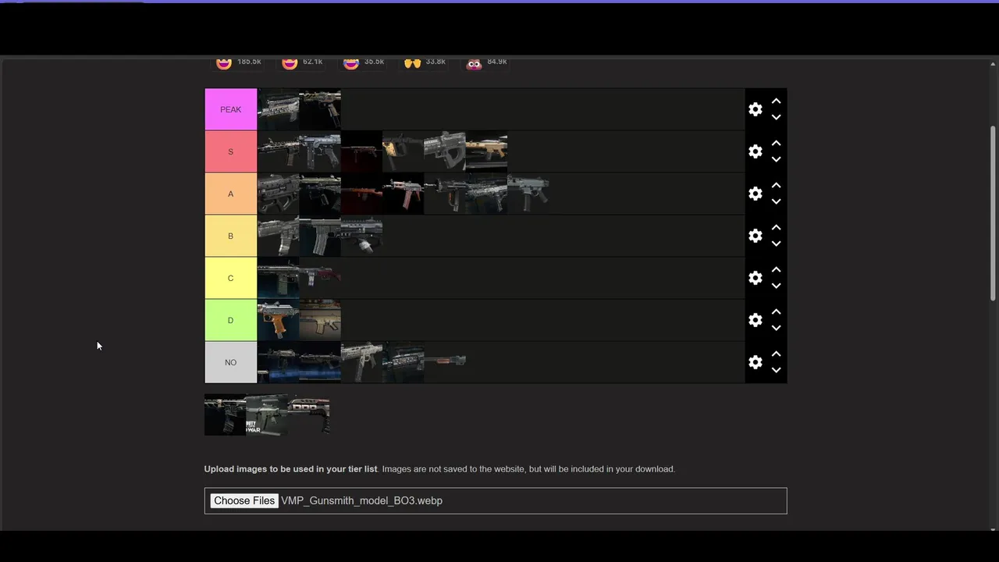Image resolution: width=999 pixels, height=562 pixels.
Task: Click the yellow C tier label
Action: [230, 278]
